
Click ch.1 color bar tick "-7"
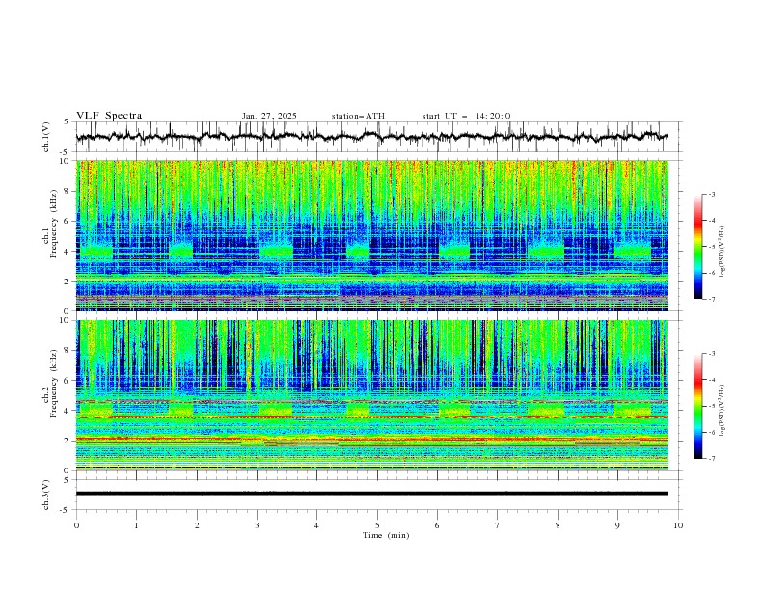pyautogui.click(x=712, y=299)
